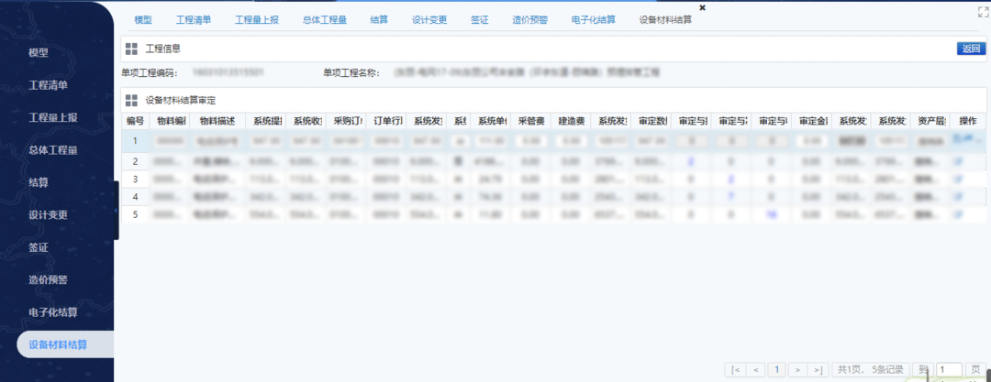Click the blue link value 2 in row 2
This screenshot has height=382, width=991.
click(691, 161)
